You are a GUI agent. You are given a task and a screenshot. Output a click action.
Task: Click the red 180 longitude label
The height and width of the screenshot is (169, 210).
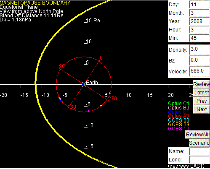coord(72,107)
